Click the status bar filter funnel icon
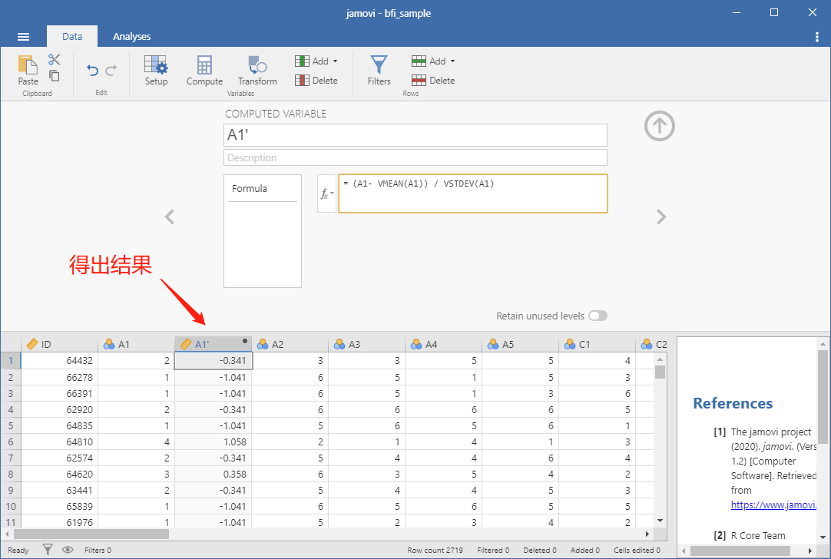Image resolution: width=831 pixels, height=559 pixels. coord(48,550)
